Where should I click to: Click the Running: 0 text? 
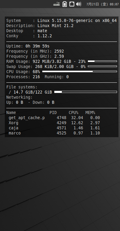click(56, 77)
